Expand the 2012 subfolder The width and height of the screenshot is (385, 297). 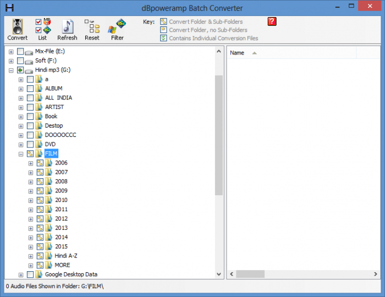31,219
